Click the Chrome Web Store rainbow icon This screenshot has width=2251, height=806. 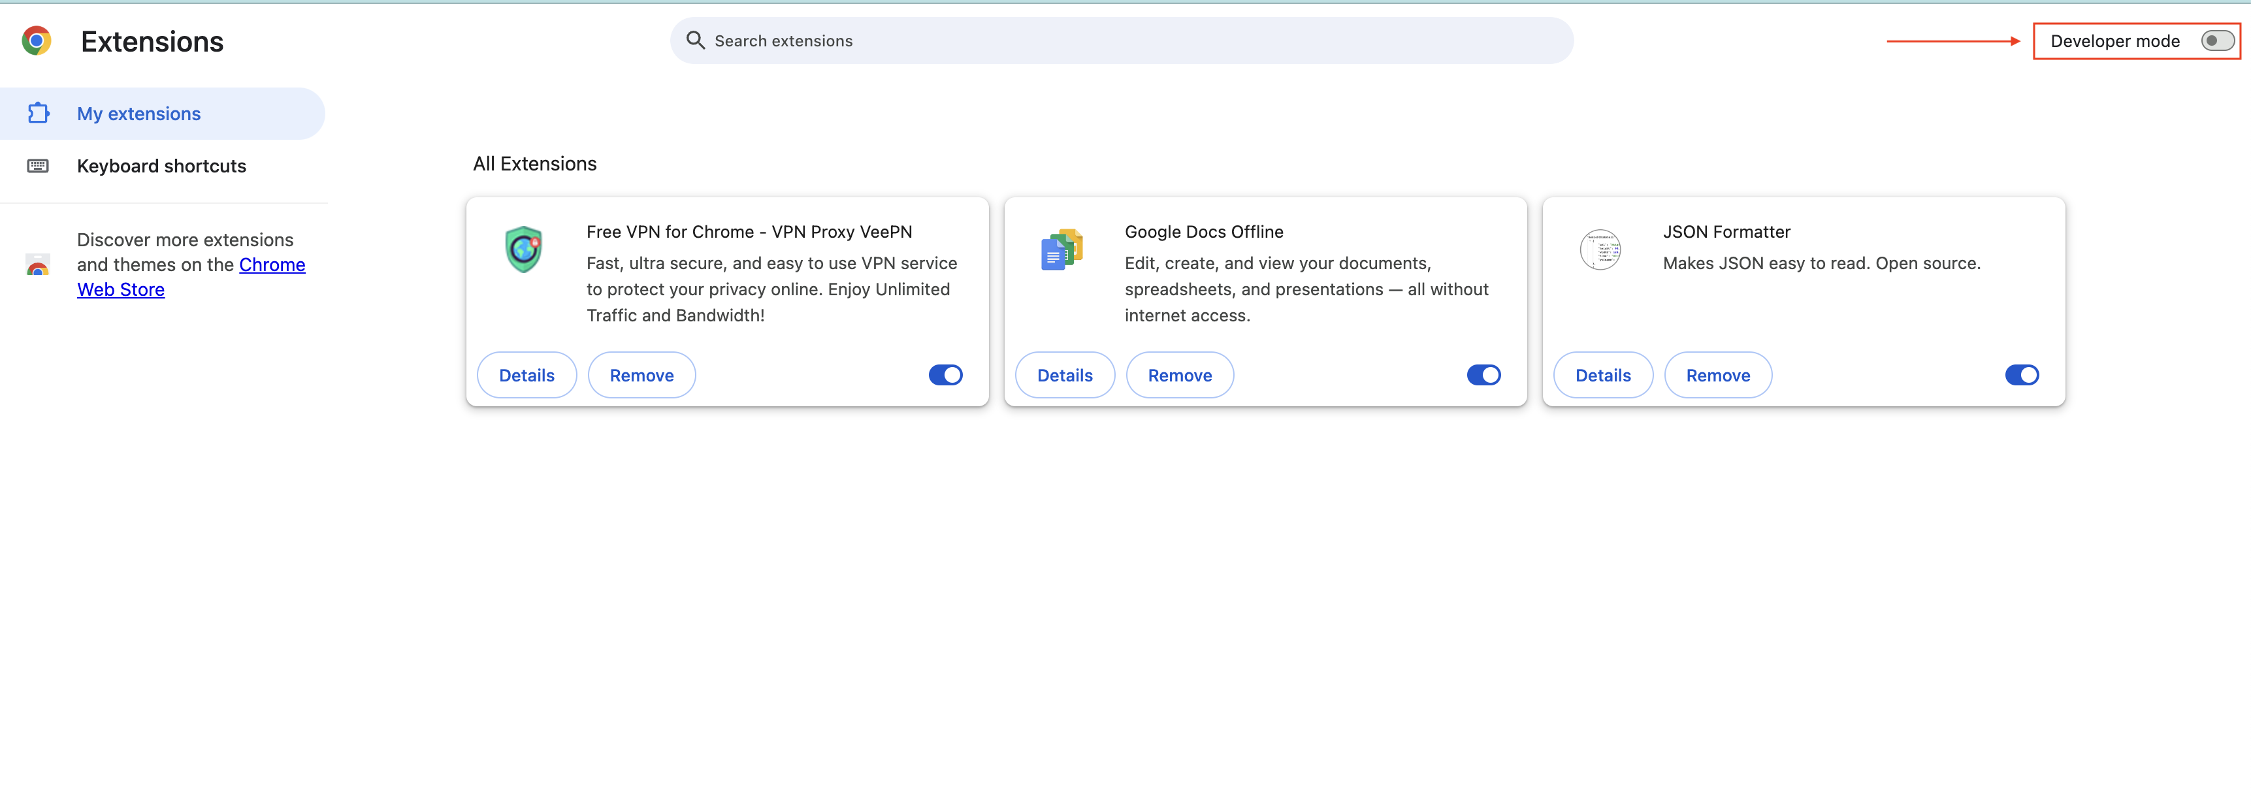pos(38,265)
